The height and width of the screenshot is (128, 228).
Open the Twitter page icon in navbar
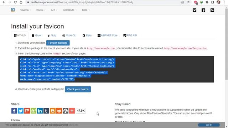tap(195, 10)
